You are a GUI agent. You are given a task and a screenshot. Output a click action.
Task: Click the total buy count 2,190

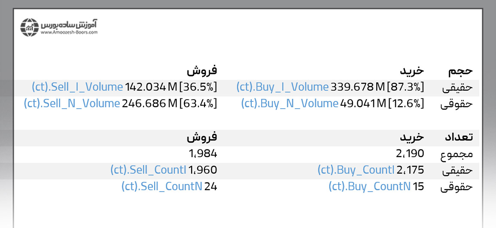[x=410, y=153]
